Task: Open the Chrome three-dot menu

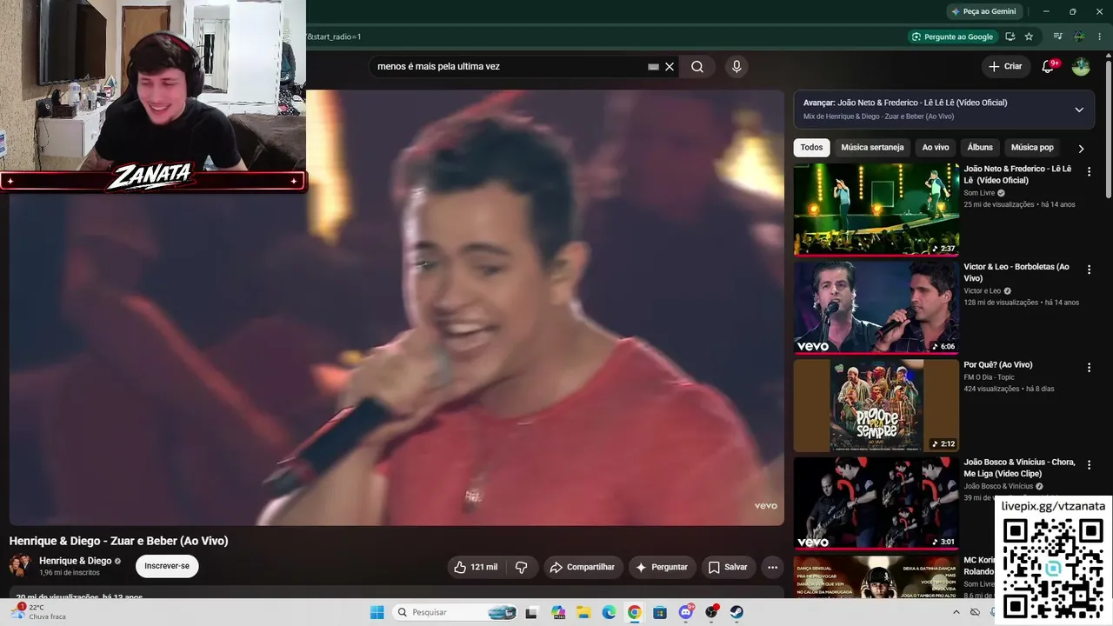Action: point(1099,37)
